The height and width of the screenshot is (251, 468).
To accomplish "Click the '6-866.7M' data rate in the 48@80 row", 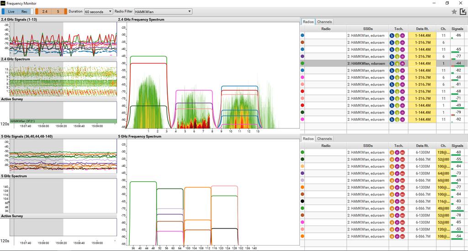I will click(x=422, y=209).
